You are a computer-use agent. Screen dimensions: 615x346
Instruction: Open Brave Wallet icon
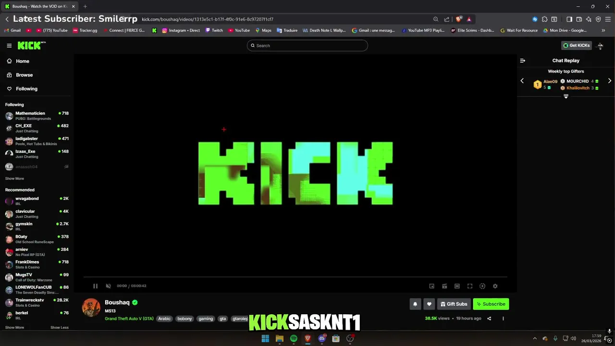point(579,19)
